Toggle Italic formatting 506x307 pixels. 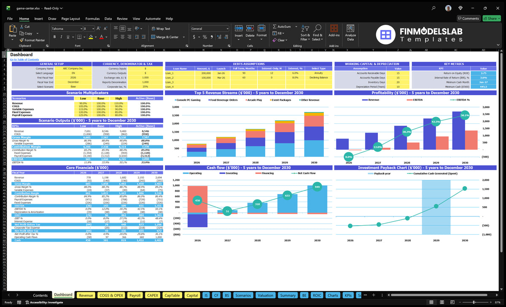62,37
